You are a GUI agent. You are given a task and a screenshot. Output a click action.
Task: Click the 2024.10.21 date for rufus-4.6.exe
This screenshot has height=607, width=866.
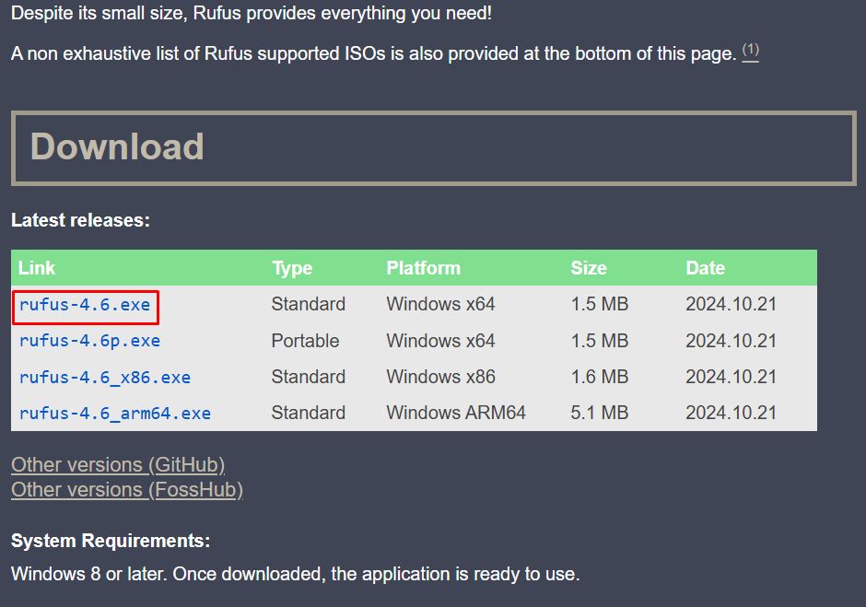coord(731,304)
